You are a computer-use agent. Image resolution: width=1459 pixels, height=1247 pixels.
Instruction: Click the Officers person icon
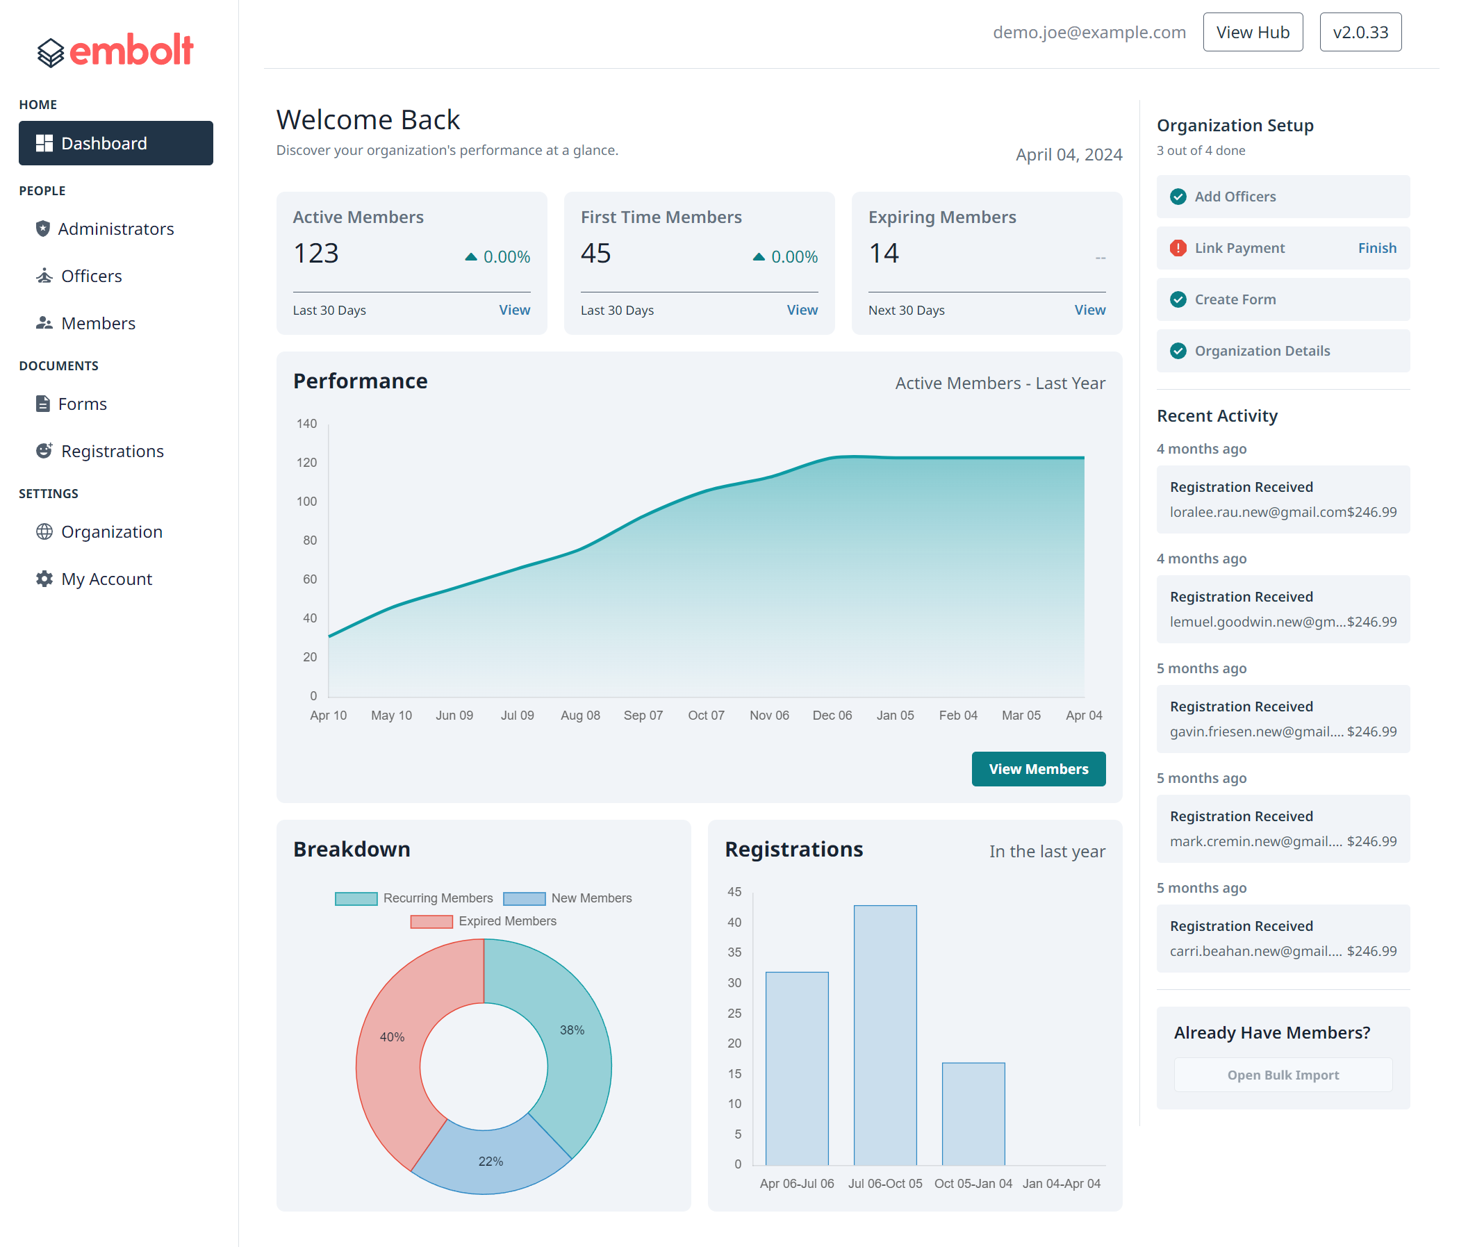44,276
